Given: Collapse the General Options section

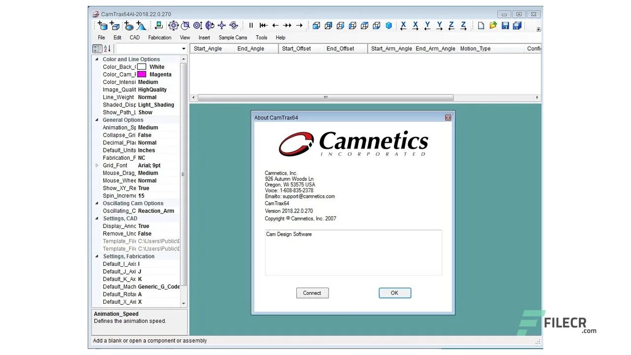Looking at the screenshot, I should click(97, 120).
